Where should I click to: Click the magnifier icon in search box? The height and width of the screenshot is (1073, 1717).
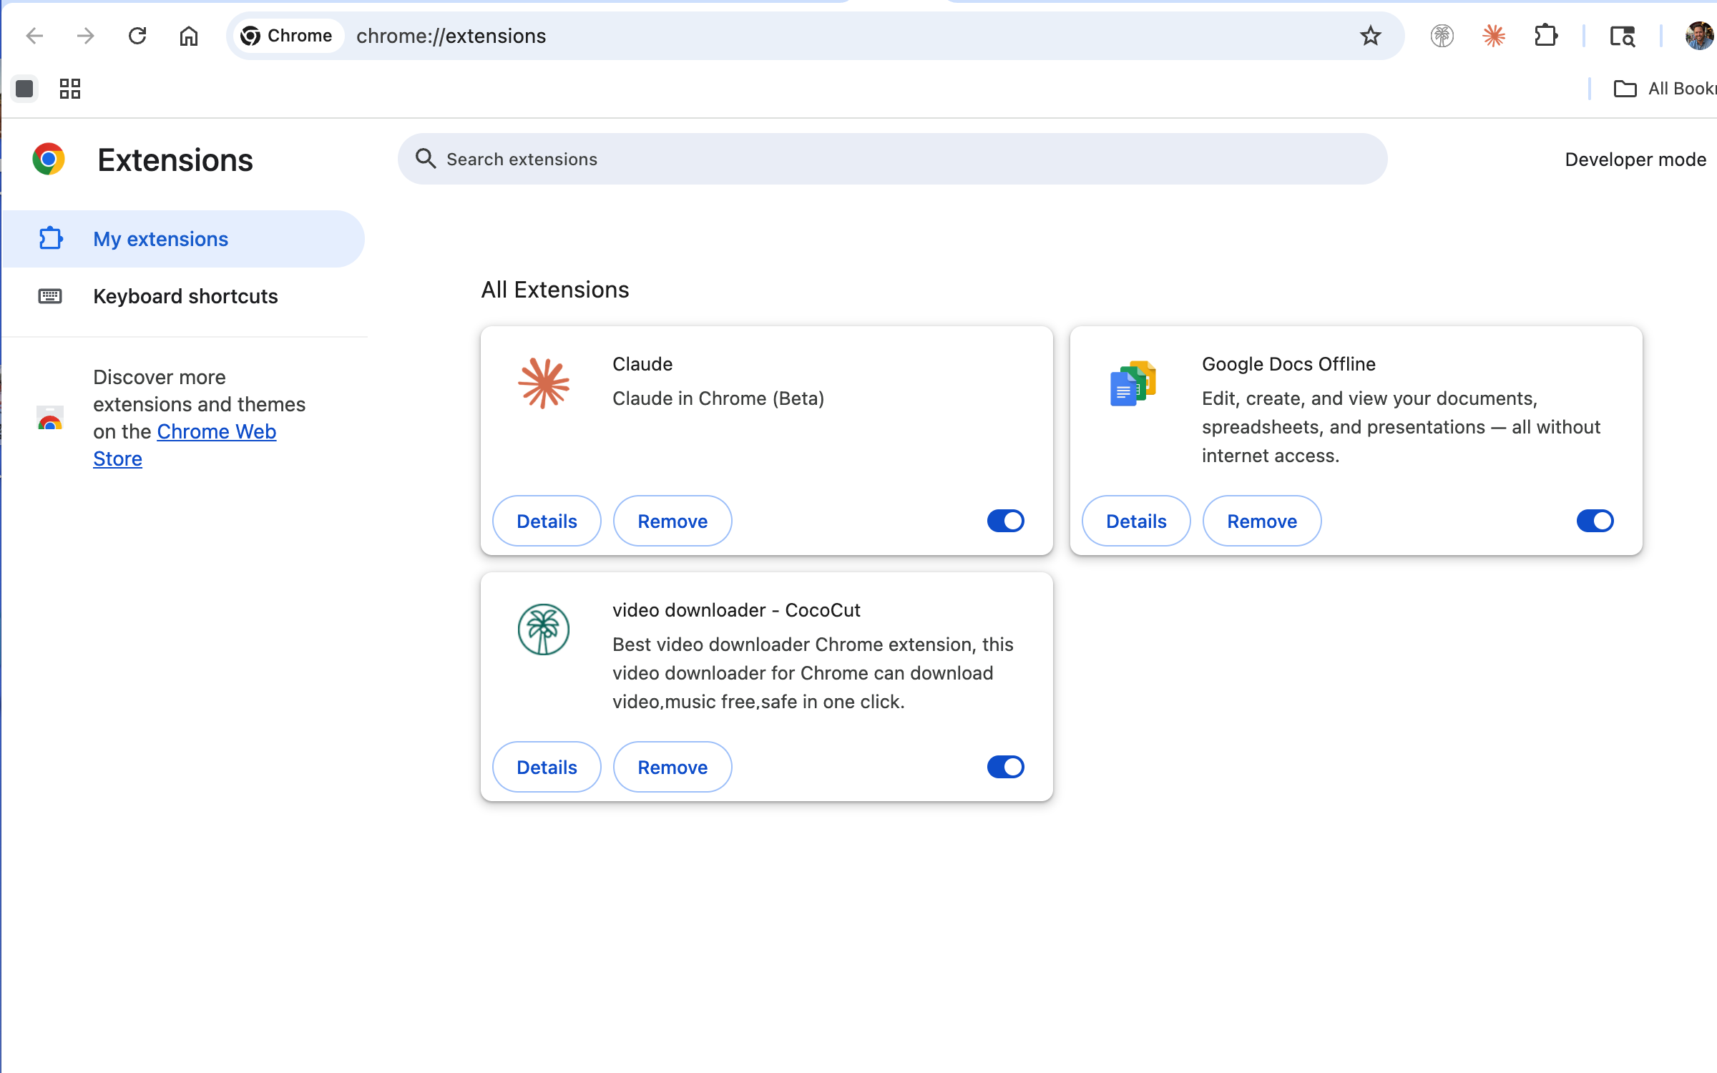pos(426,159)
